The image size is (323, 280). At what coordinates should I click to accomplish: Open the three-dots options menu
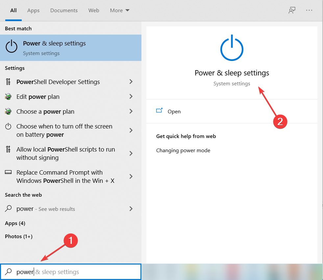tap(309, 10)
